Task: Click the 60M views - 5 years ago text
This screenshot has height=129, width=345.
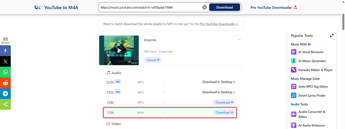Action: click(x=158, y=52)
